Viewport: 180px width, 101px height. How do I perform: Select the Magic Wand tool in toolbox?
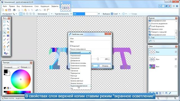tap(4, 32)
